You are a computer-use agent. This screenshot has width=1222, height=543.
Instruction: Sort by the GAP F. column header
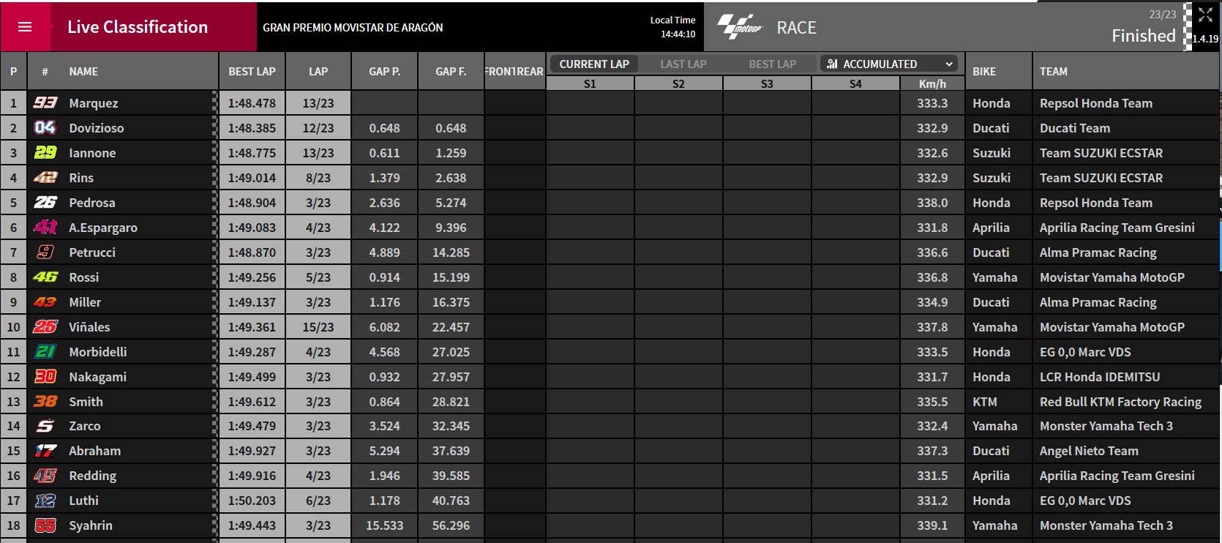click(451, 71)
